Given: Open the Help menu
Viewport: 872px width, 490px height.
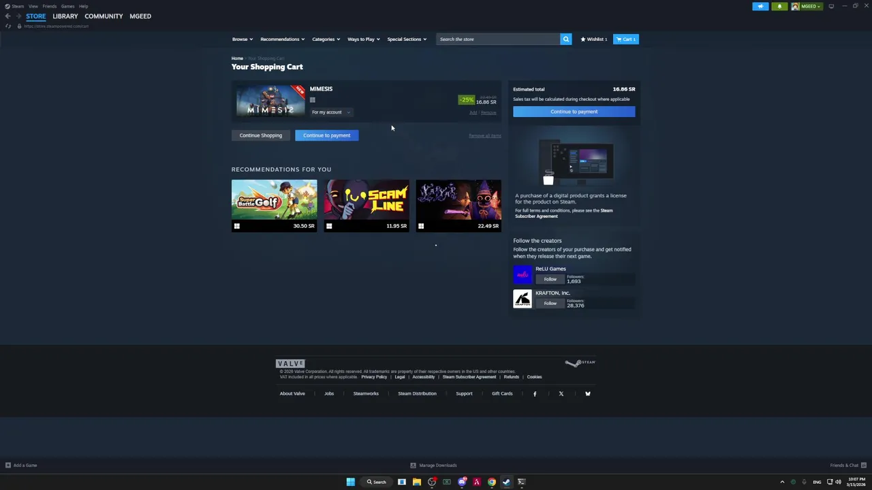Looking at the screenshot, I should point(83,6).
